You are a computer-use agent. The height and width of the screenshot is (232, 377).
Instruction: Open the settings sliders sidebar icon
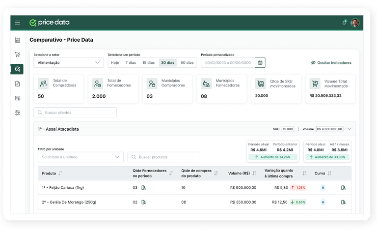point(18,113)
